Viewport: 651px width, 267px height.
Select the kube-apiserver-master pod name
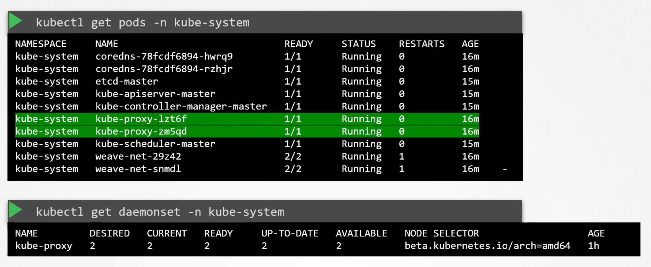155,94
